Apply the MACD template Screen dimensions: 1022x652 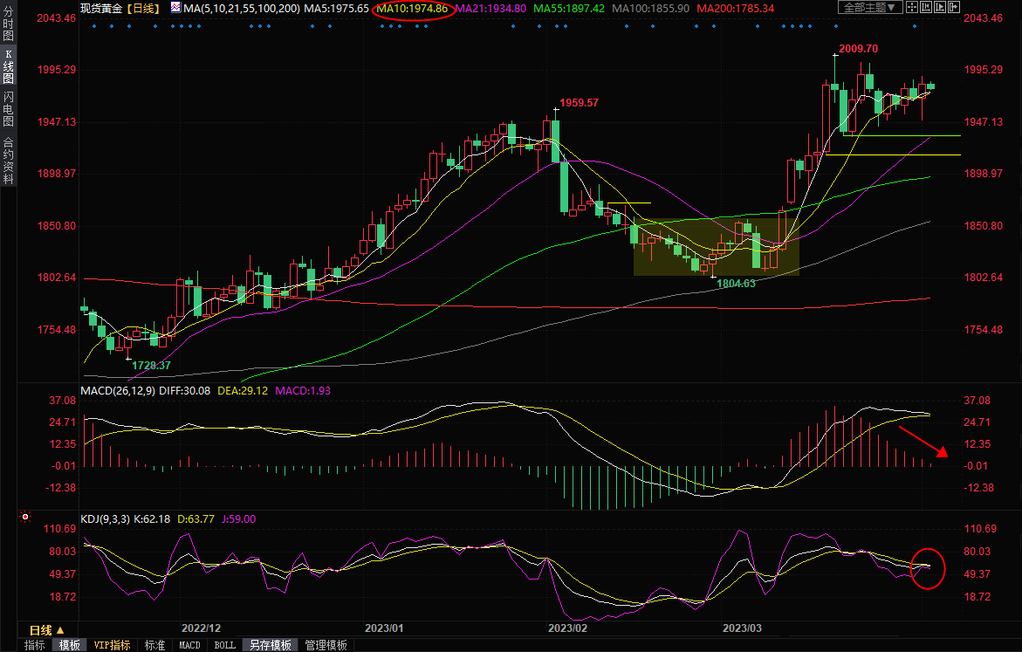click(x=189, y=645)
